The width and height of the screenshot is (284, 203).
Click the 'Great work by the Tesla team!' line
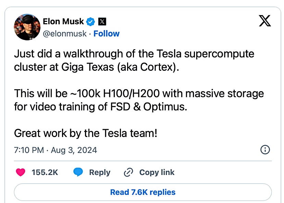tap(86, 133)
